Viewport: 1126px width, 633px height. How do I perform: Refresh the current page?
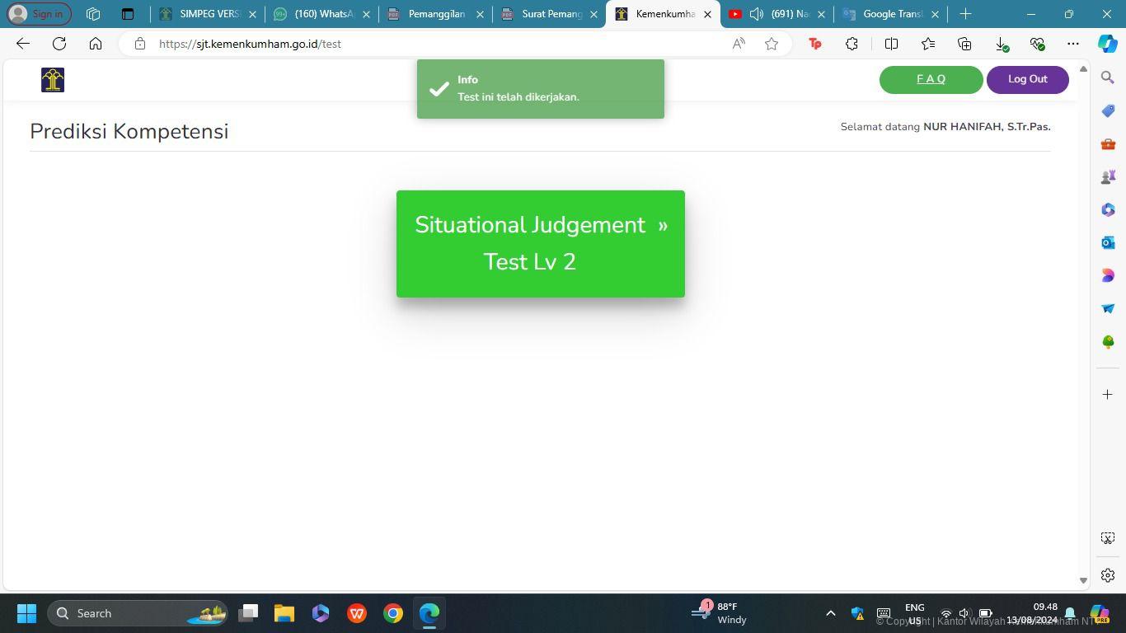[x=59, y=44]
